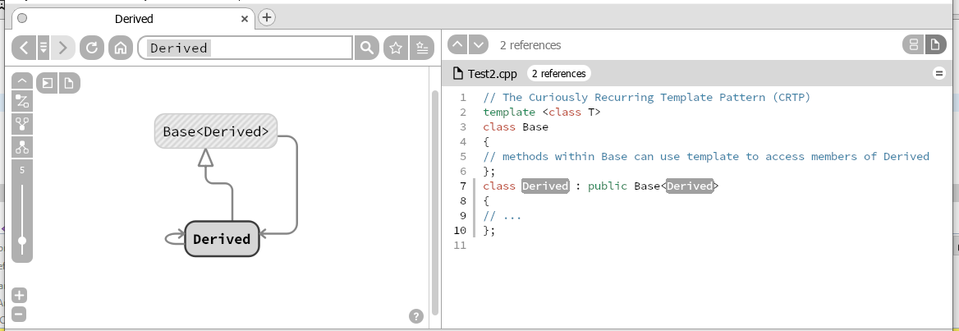Click the '2 references' counter text
This screenshot has width=959, height=331.
[530, 45]
